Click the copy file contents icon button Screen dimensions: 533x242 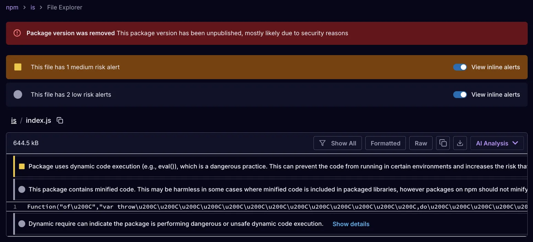[x=443, y=143]
